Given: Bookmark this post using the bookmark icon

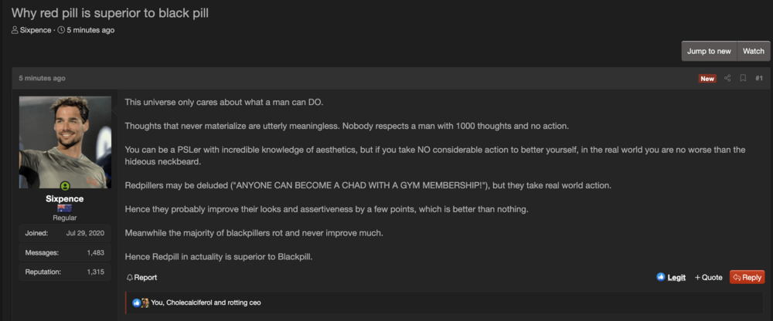Looking at the screenshot, I should (743, 78).
